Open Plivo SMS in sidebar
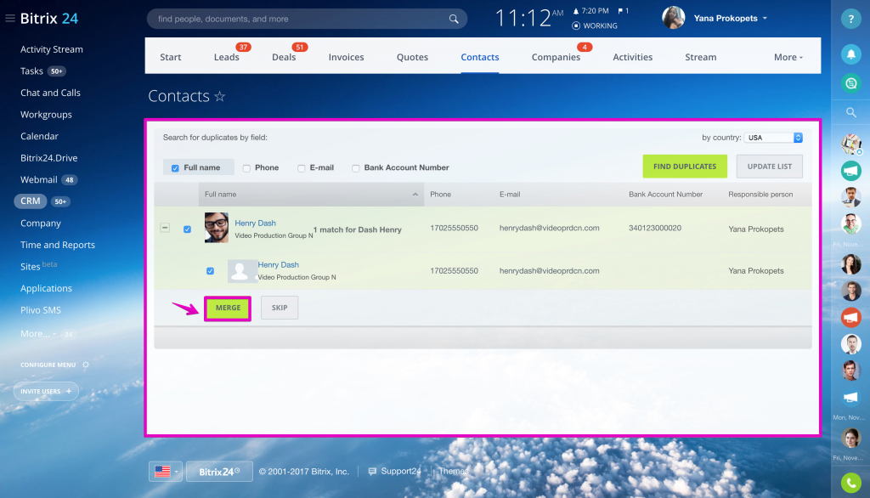This screenshot has width=870, height=498. 41,310
